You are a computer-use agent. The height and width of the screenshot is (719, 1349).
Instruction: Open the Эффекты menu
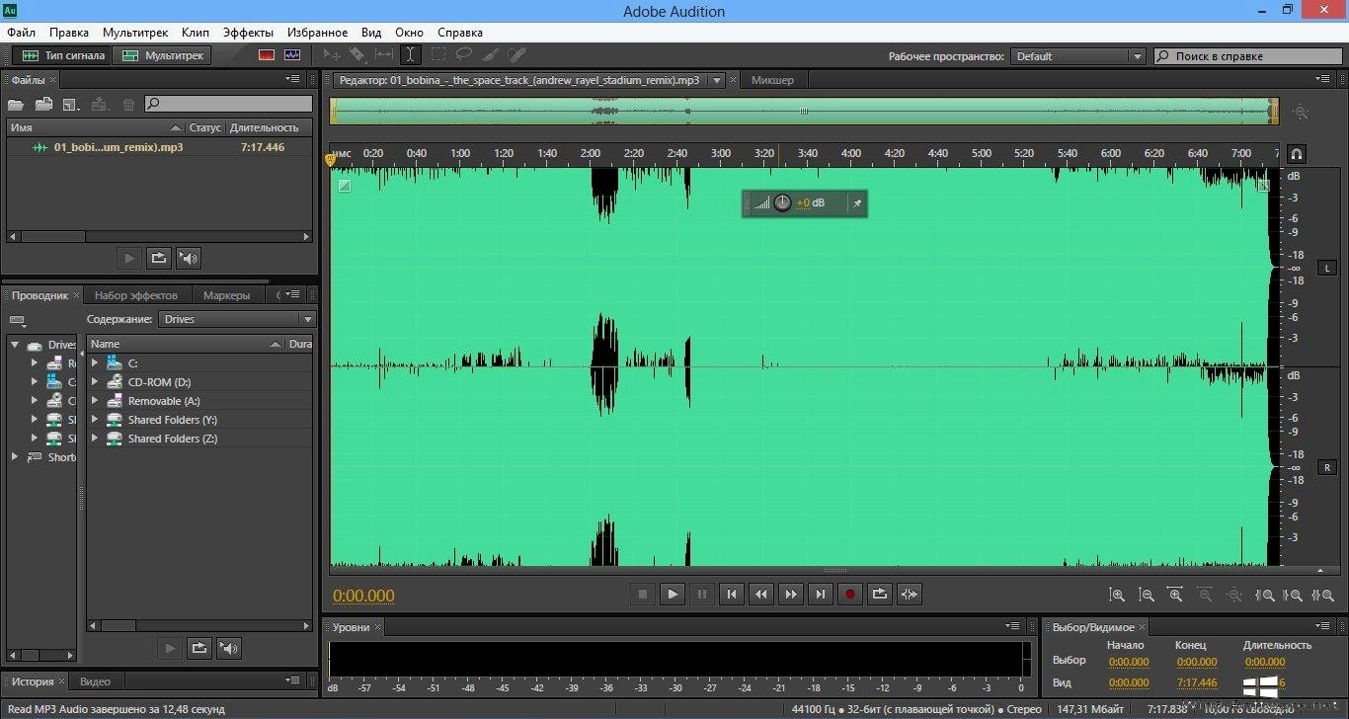pos(248,33)
